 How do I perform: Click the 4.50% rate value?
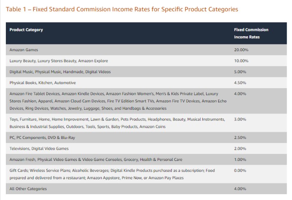pyautogui.click(x=240, y=83)
